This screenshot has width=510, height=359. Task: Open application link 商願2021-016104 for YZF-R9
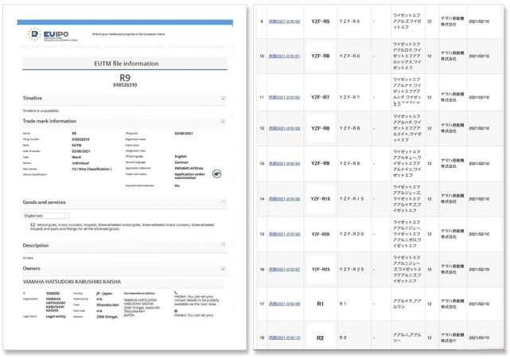[x=284, y=163]
